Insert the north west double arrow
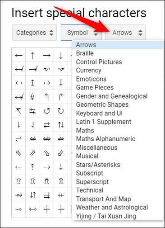165x228 pixels. coord(18,153)
